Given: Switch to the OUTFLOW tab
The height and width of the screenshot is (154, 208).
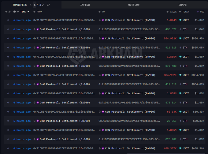Looking at the screenshot, I should (134, 5).
